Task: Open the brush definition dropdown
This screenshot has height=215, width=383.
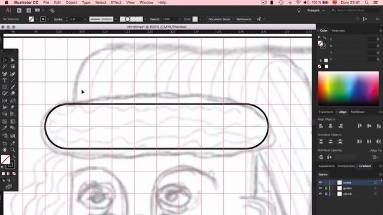Action: pos(145,19)
